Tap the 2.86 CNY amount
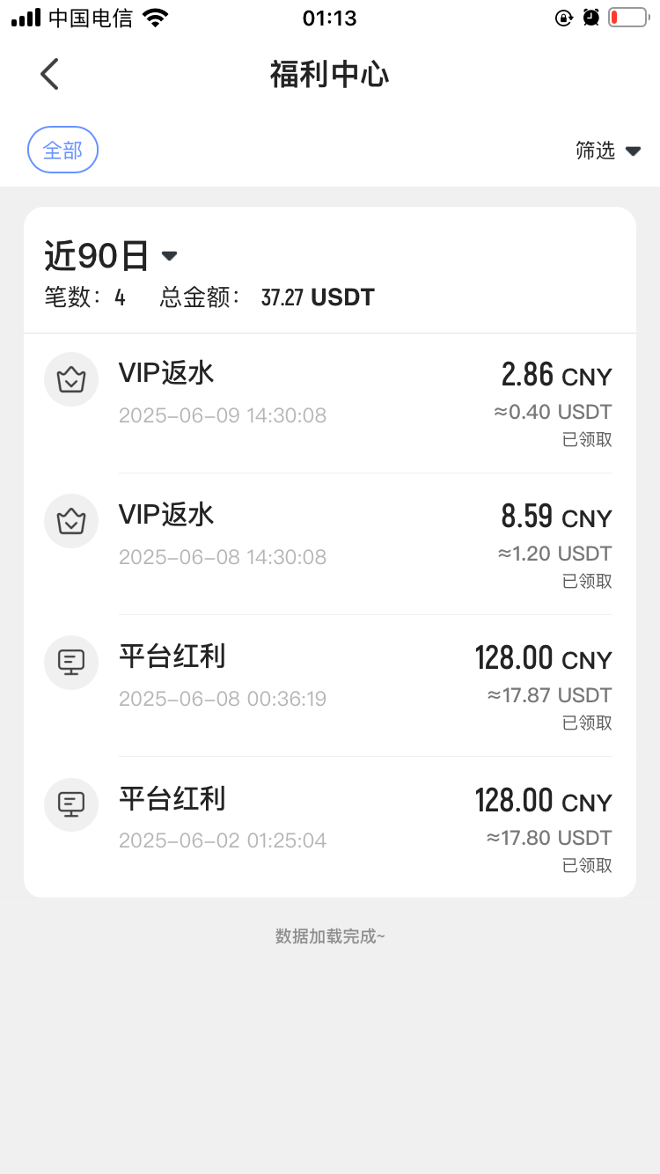This screenshot has width=660, height=1174. 556,376
